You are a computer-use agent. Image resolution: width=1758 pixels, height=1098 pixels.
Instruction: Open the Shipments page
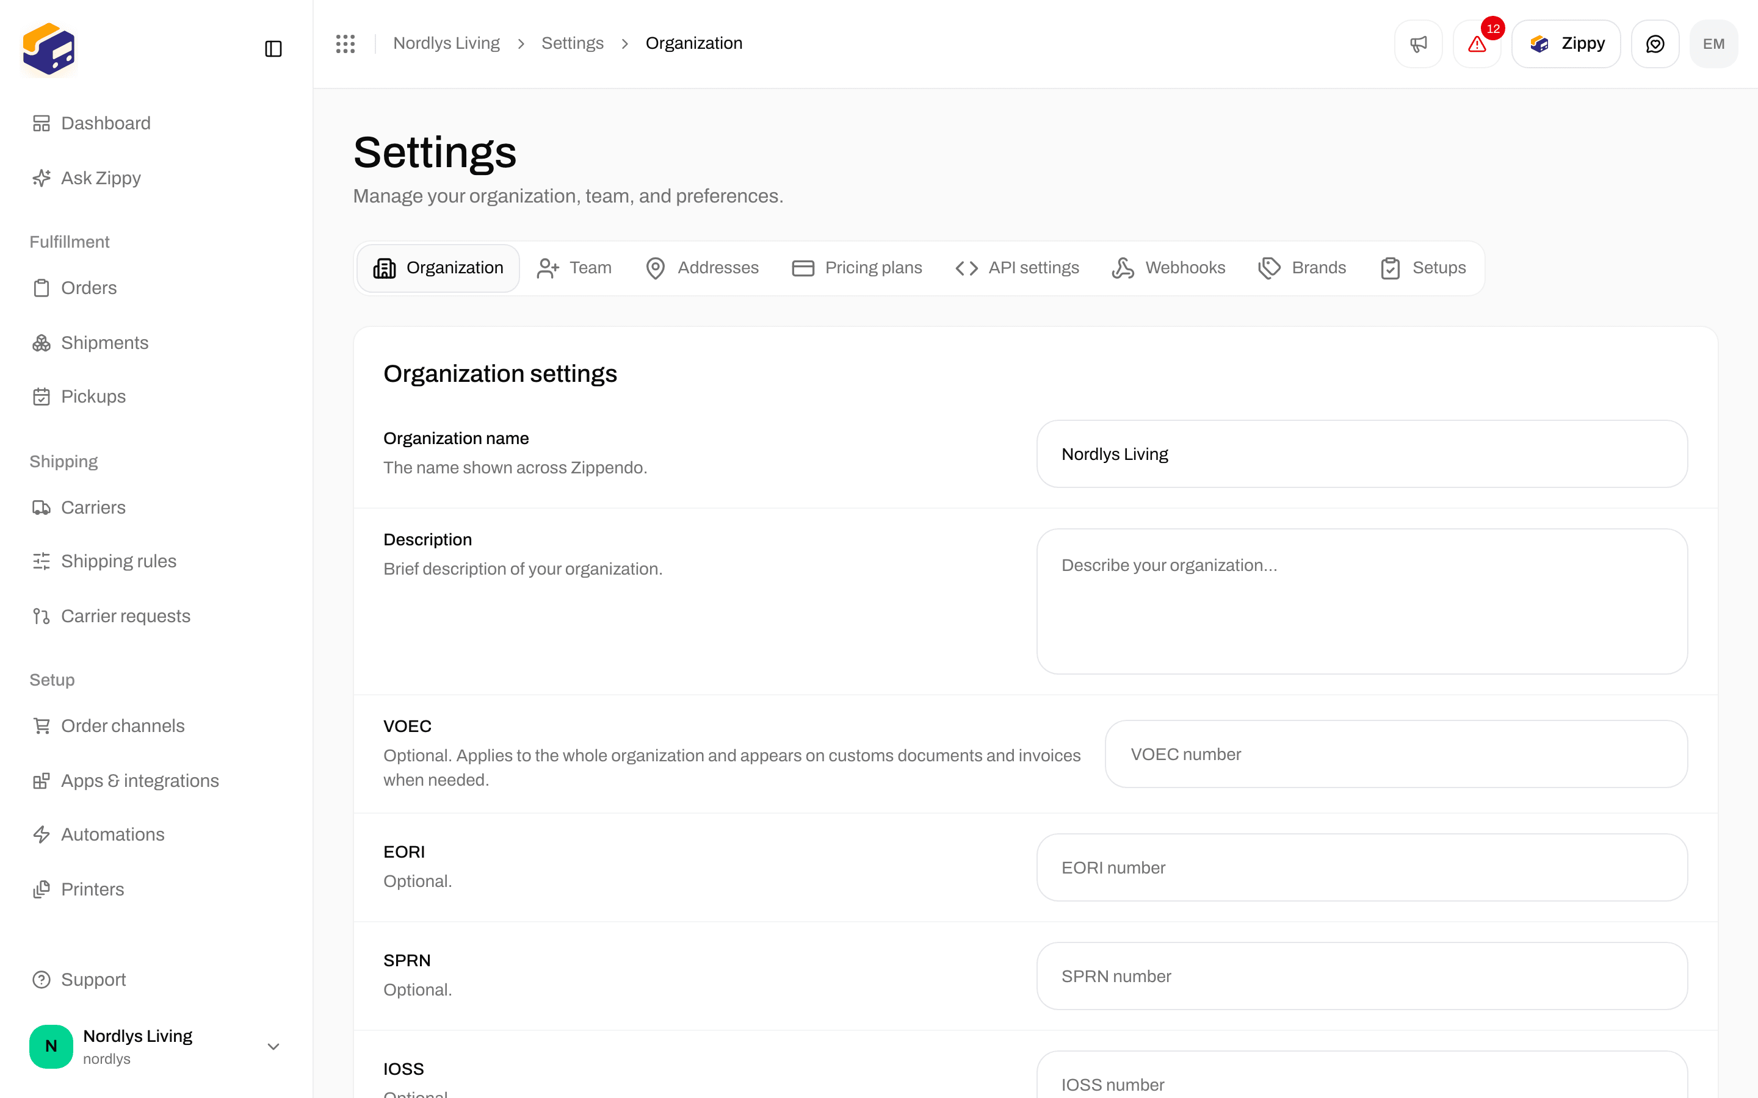(x=156, y=343)
